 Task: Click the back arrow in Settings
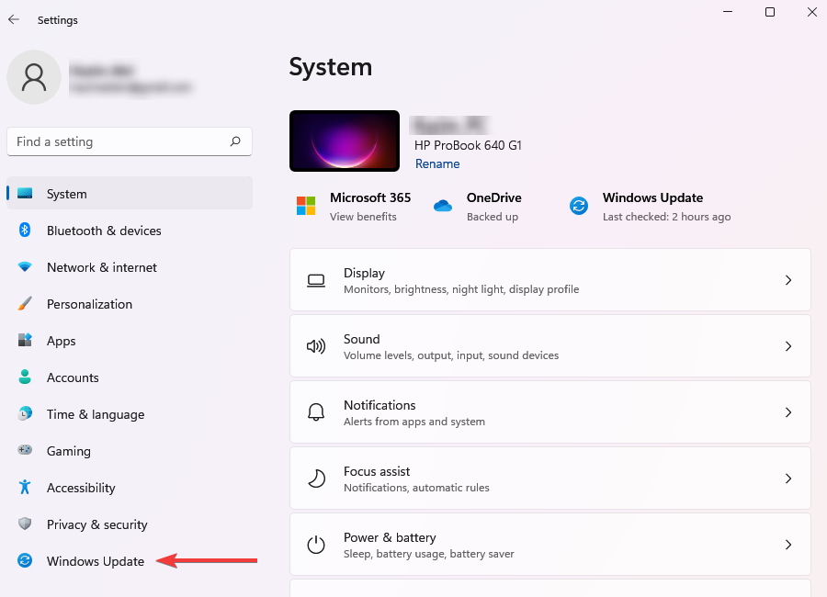tap(14, 19)
